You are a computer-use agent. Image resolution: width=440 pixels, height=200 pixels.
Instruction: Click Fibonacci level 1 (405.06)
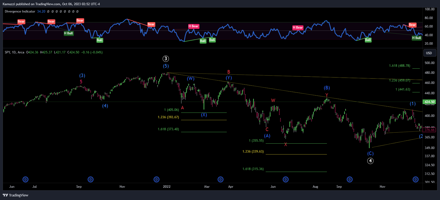coord(171,110)
